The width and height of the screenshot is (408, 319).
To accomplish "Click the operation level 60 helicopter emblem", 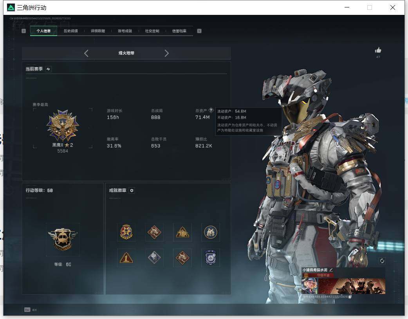I will click(x=62, y=239).
